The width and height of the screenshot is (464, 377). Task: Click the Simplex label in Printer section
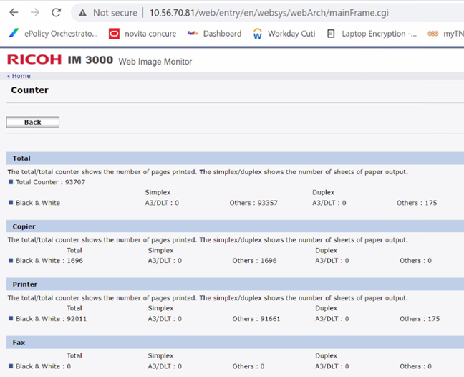pyautogui.click(x=160, y=308)
